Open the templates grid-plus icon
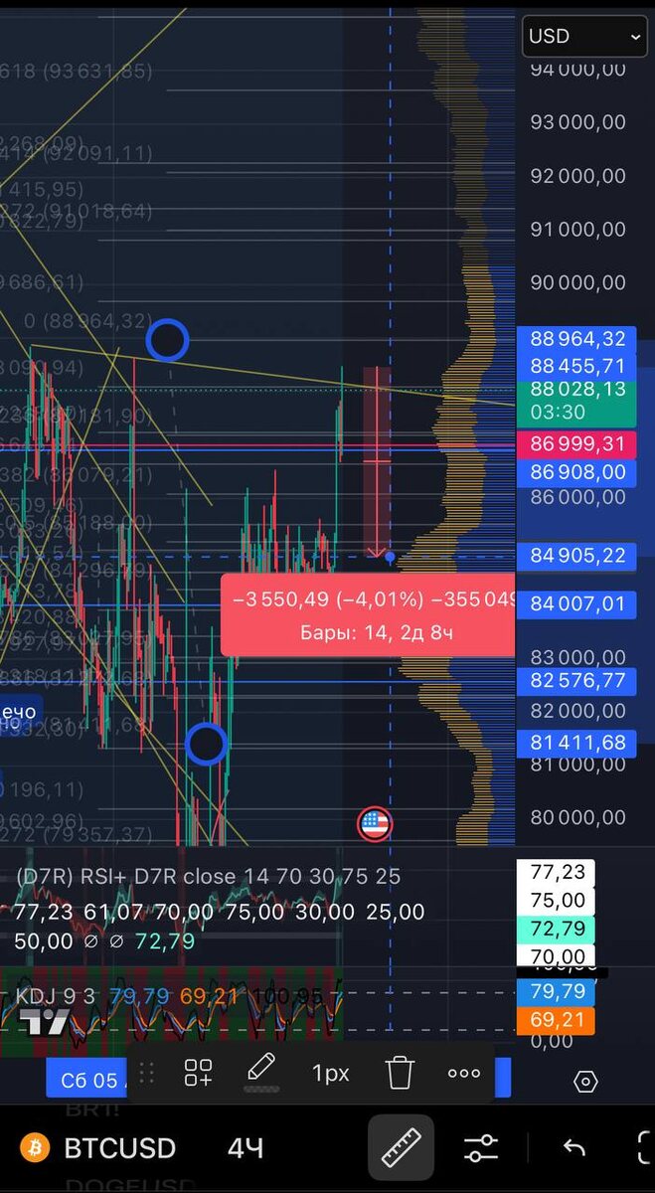Viewport: 655px width, 1193px height. [x=198, y=1073]
